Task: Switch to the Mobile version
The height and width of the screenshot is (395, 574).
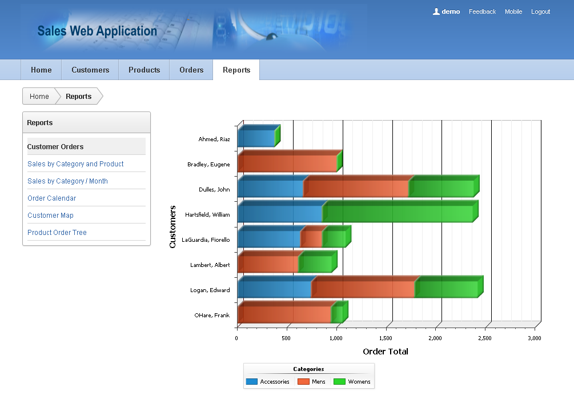Action: pos(513,12)
